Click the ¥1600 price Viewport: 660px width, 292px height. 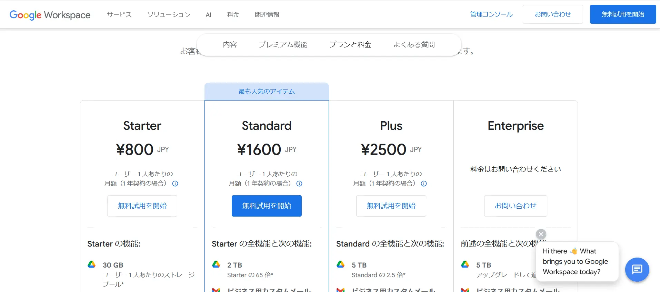click(x=259, y=149)
